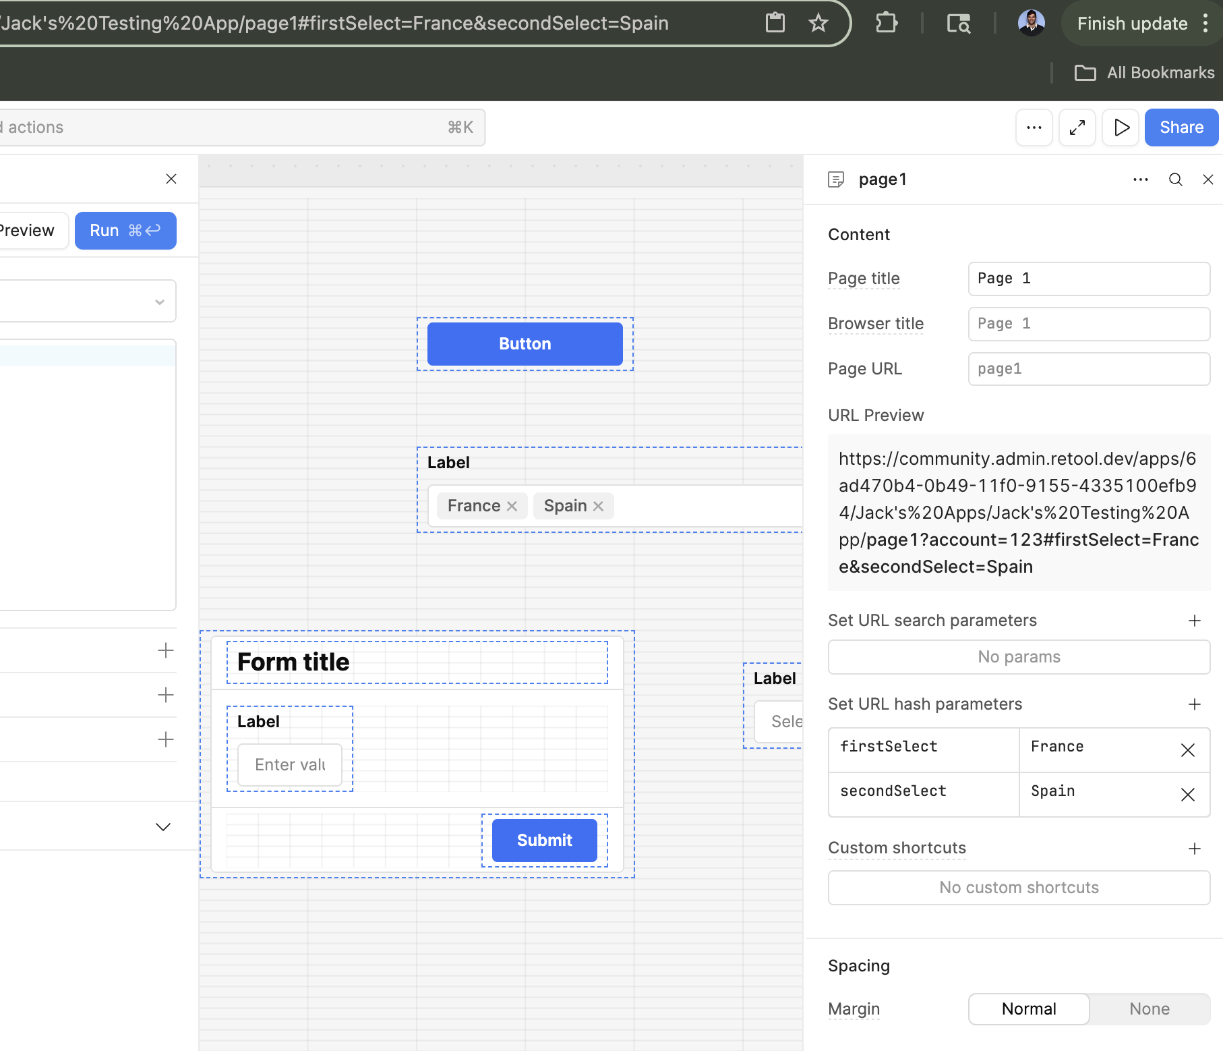This screenshot has height=1051, width=1223.
Task: Open the dropdown in the left panel
Action: coord(159,302)
